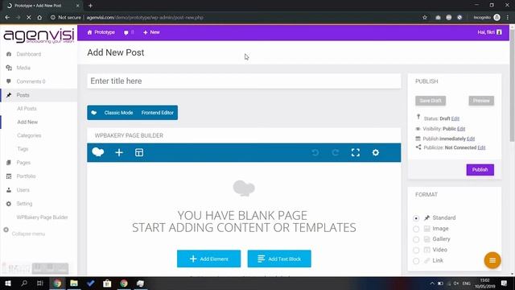Edit the Publish immediately link
The image size is (515, 290).
[x=471, y=139]
